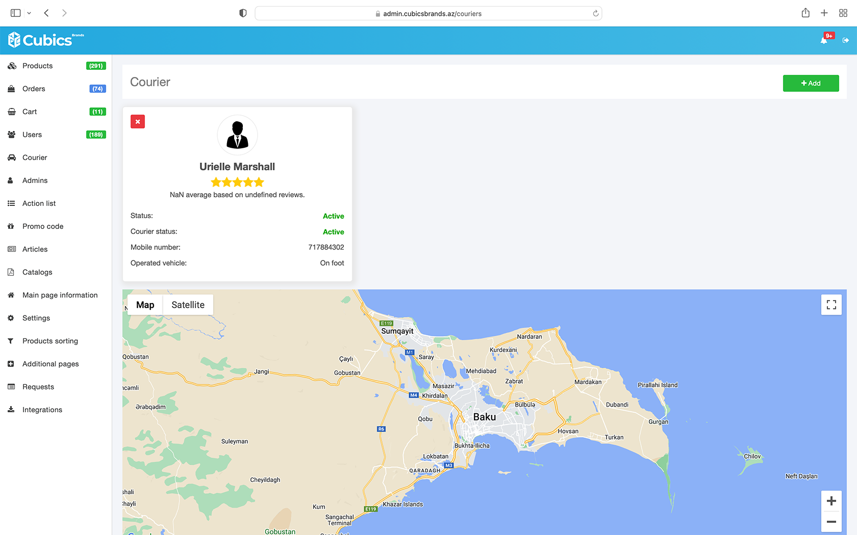Select the Map view type
Image resolution: width=857 pixels, height=535 pixels.
[145, 305]
